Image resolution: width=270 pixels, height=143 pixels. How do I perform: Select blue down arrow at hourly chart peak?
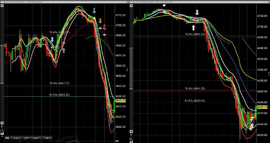pyautogui.click(x=94, y=11)
